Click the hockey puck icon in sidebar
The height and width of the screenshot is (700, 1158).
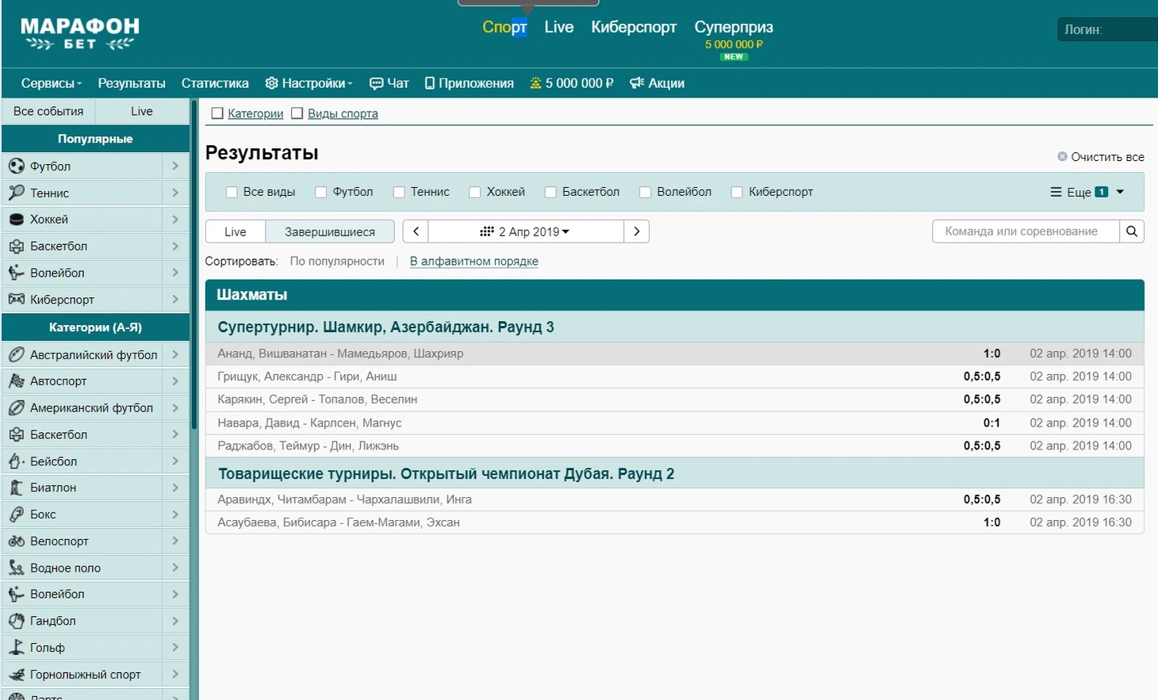(x=16, y=220)
